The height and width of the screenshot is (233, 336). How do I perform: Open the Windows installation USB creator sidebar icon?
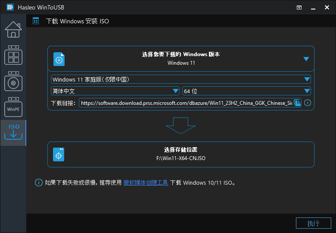click(13, 81)
